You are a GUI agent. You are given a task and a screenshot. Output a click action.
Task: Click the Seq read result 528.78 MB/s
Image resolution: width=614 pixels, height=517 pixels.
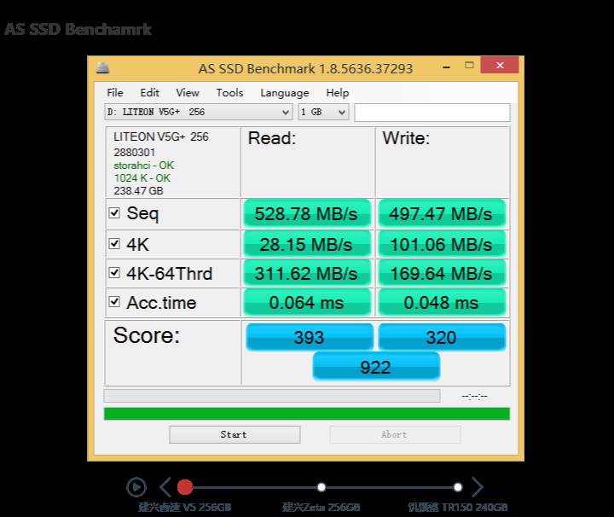click(307, 214)
